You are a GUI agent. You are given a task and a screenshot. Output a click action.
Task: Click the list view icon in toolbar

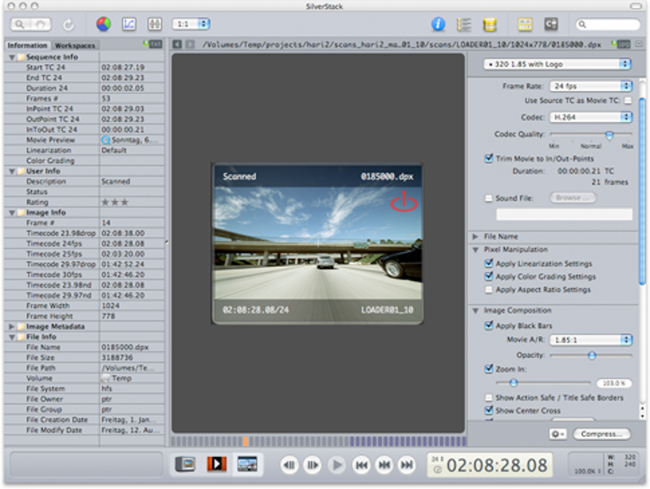tap(464, 24)
